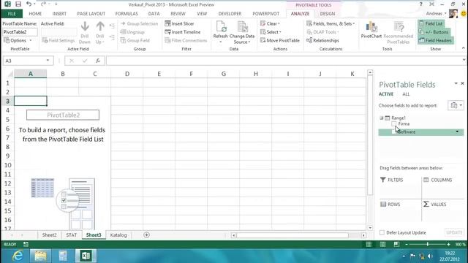Click Recommended PivotTables

(x=399, y=33)
